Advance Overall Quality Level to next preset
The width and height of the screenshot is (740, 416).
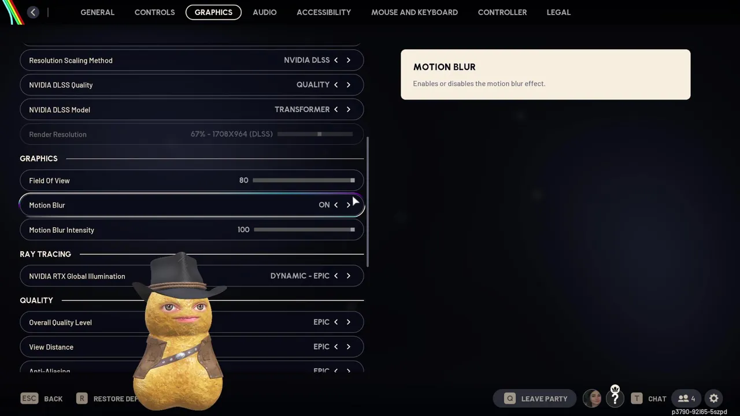click(349, 322)
